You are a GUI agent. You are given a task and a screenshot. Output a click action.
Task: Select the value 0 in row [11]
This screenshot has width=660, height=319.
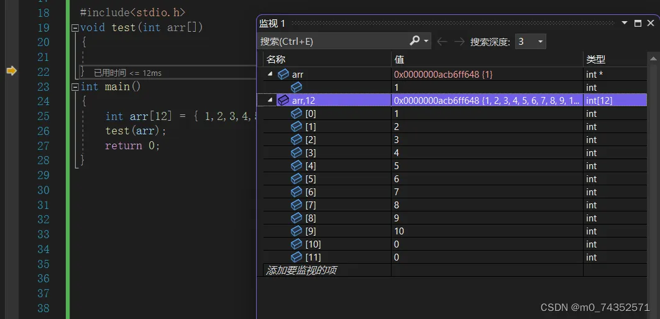396,257
